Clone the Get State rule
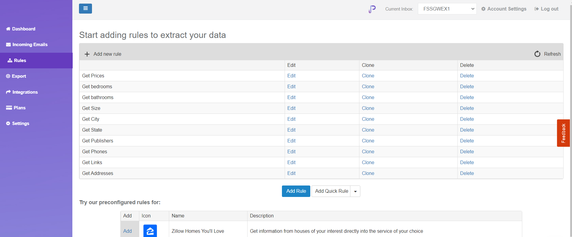The width and height of the screenshot is (572, 237). pos(368,130)
